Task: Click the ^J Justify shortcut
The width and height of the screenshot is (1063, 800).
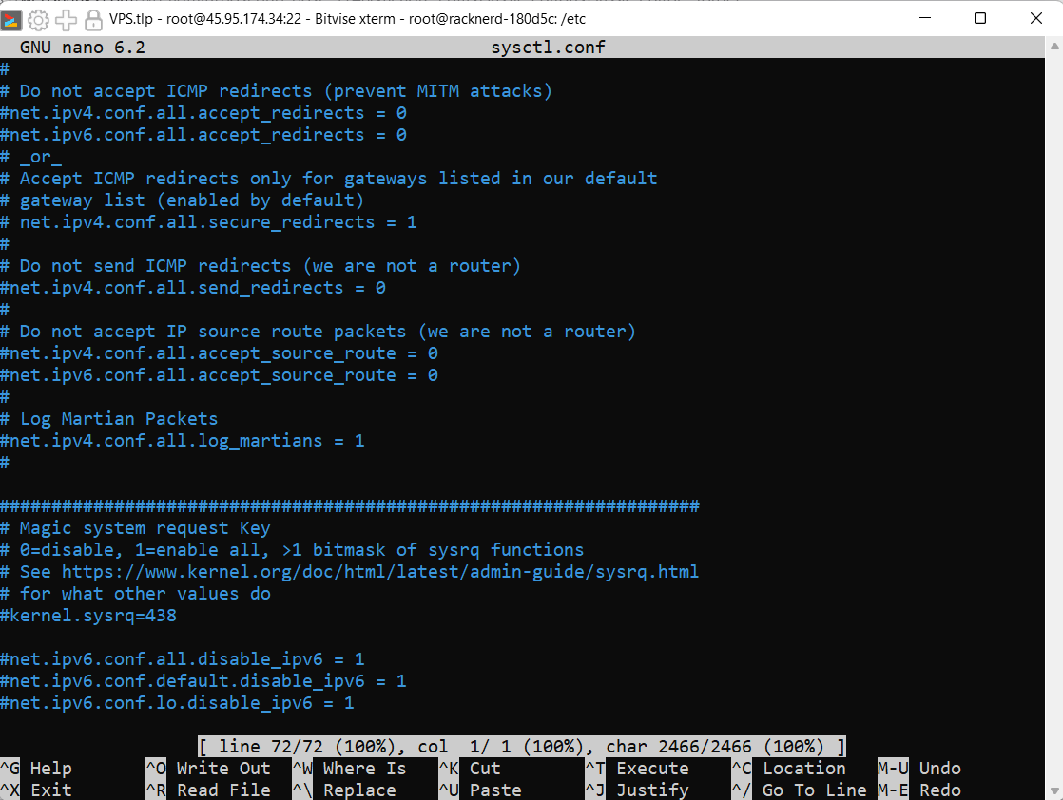Action: click(637, 790)
